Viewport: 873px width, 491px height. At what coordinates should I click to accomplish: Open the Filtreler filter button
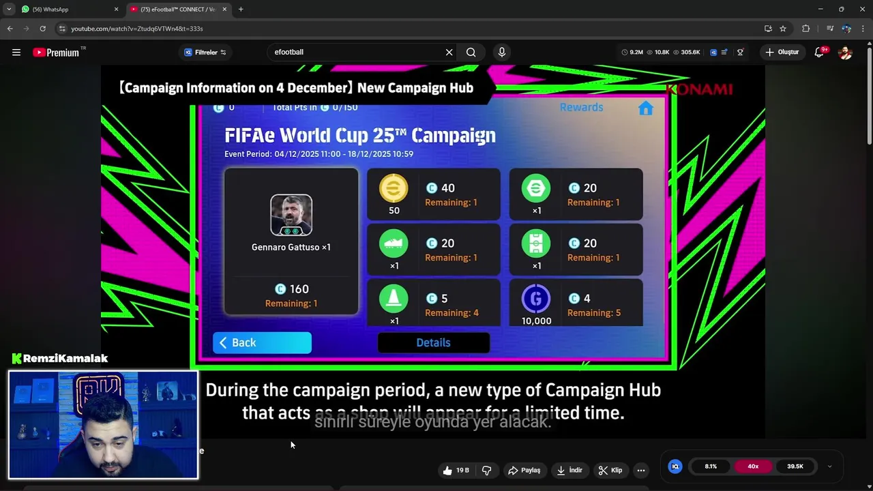click(x=205, y=53)
